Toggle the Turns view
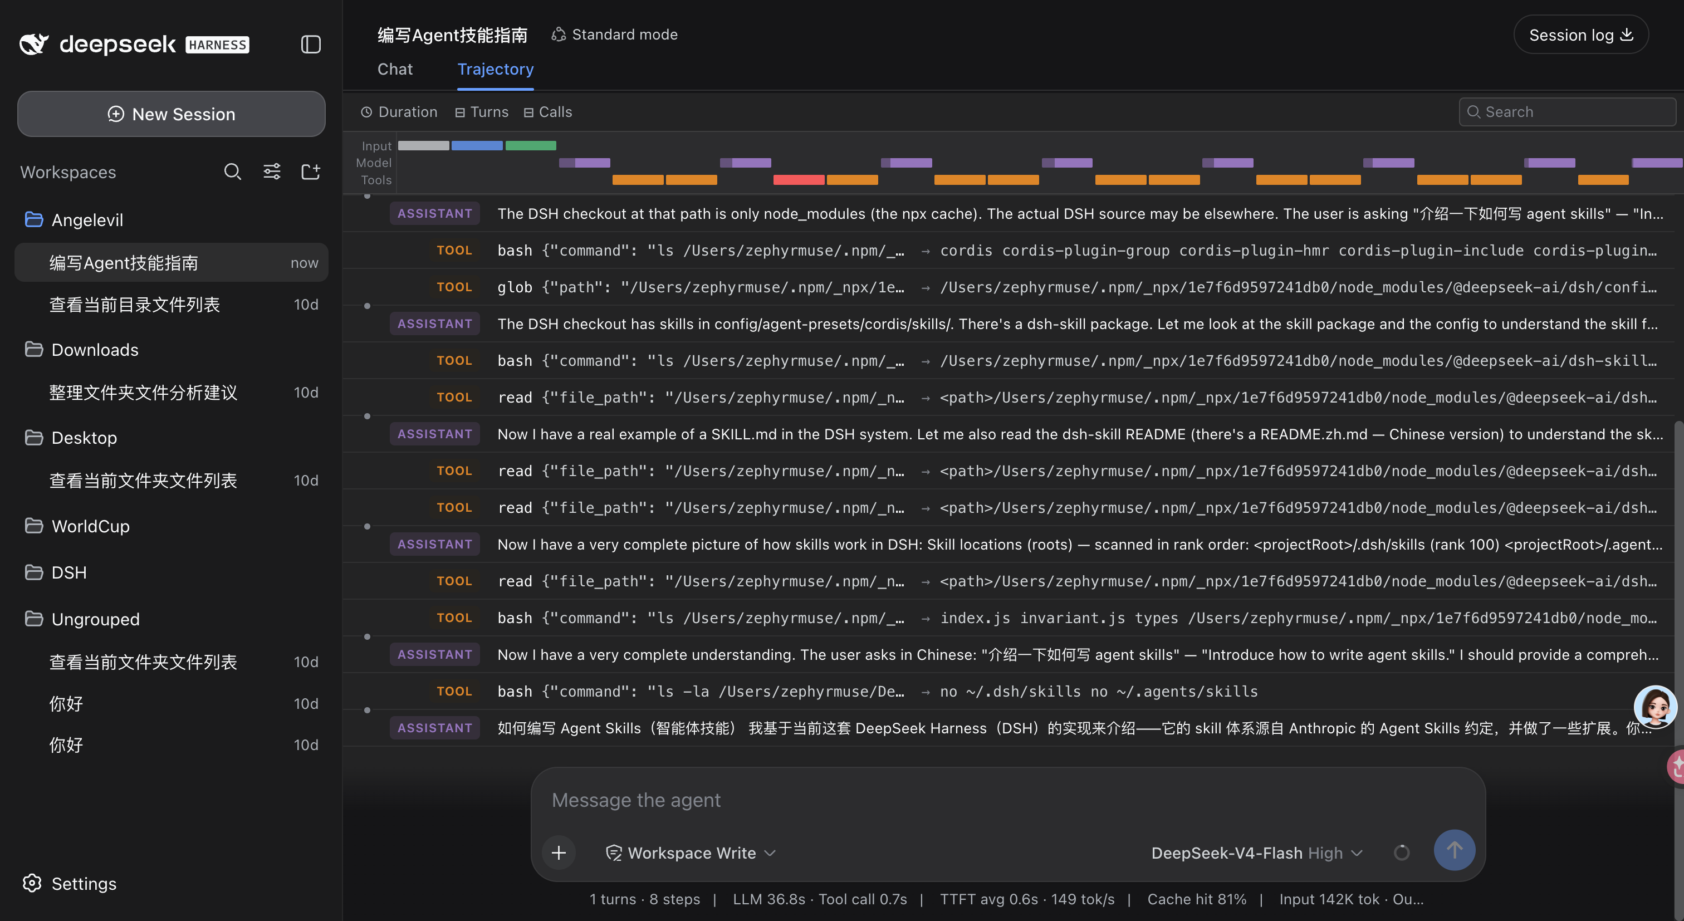1684x921 pixels. click(482, 112)
